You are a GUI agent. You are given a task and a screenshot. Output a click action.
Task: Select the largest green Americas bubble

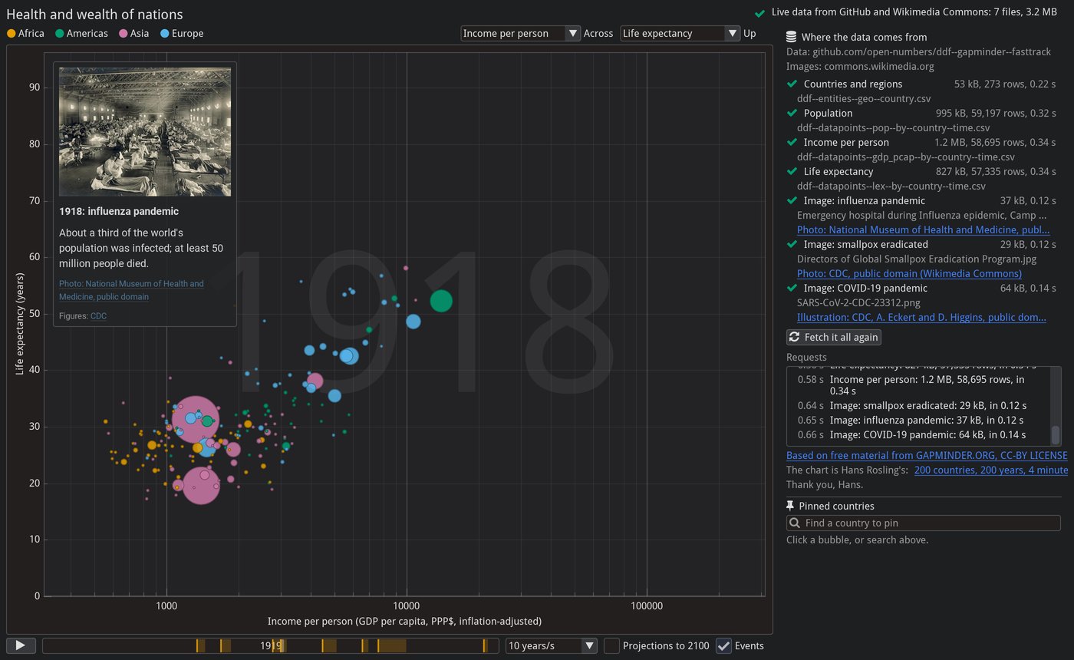[x=440, y=301]
